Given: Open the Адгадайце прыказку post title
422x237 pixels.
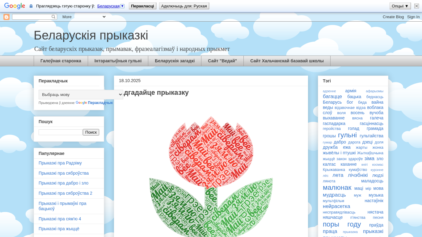Looking at the screenshot, I should 154,93.
